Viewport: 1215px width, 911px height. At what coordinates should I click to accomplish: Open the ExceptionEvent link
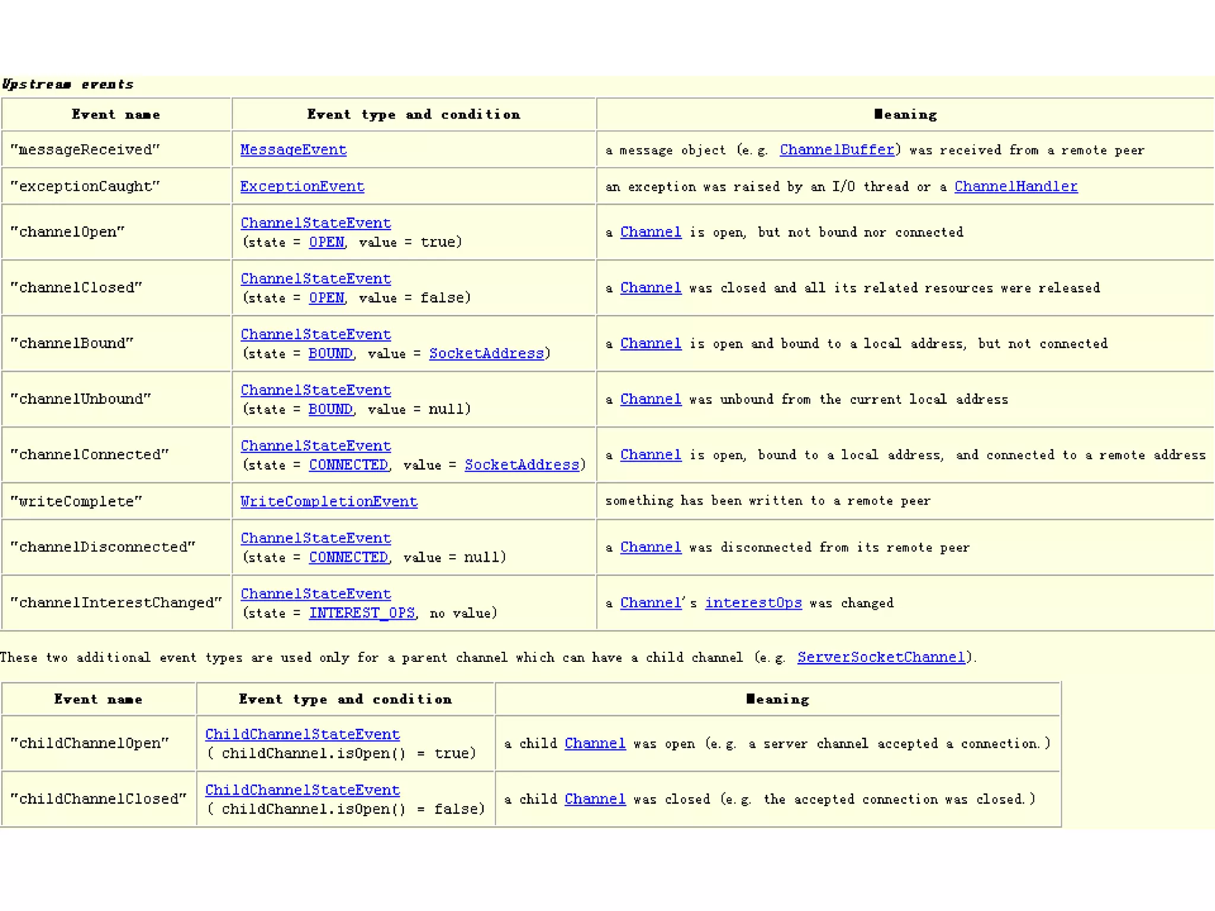pyautogui.click(x=302, y=186)
